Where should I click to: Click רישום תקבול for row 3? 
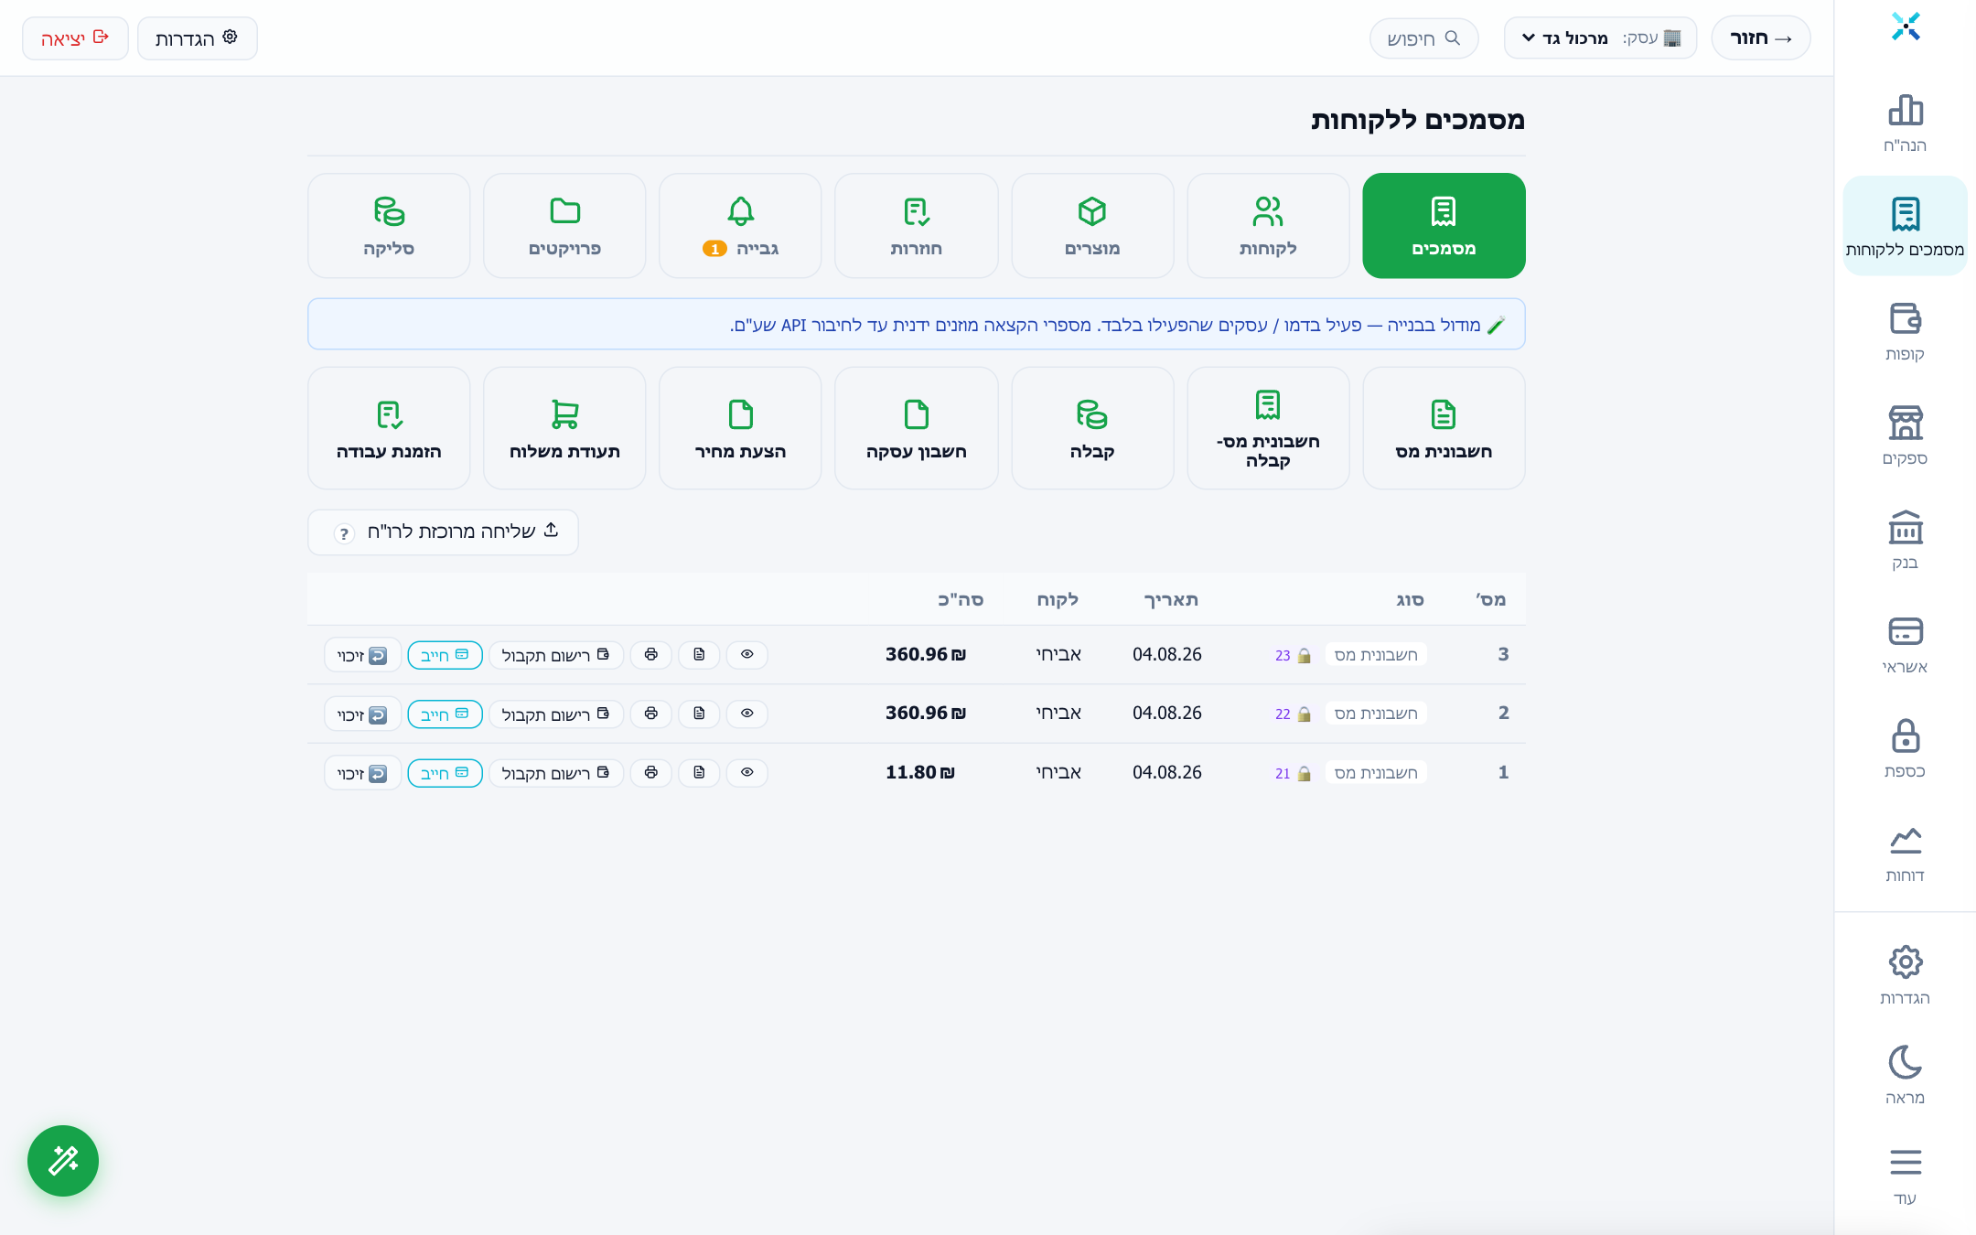click(556, 655)
